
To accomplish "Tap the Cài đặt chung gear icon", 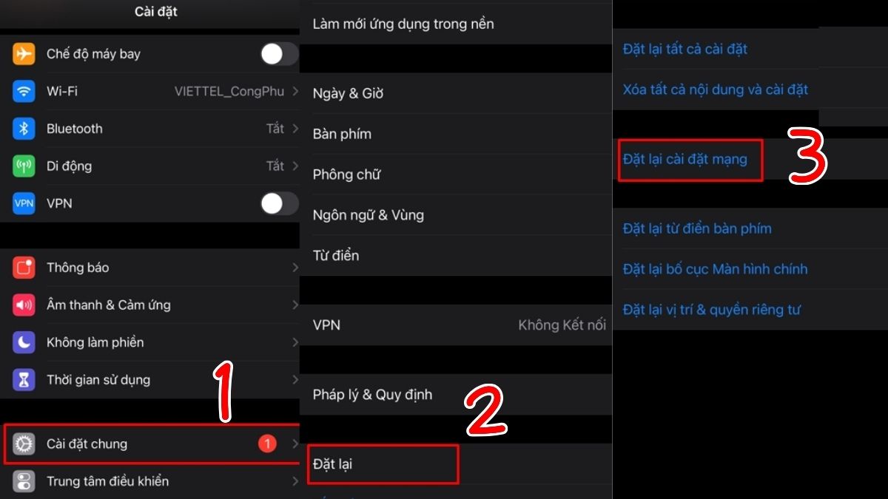I will (24, 444).
